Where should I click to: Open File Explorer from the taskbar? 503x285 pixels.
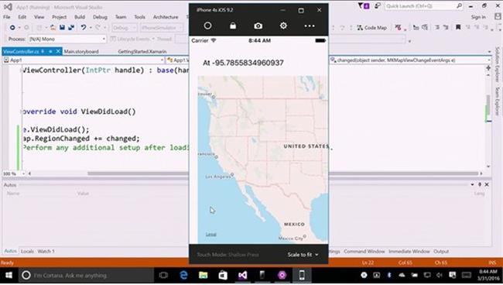(x=203, y=275)
